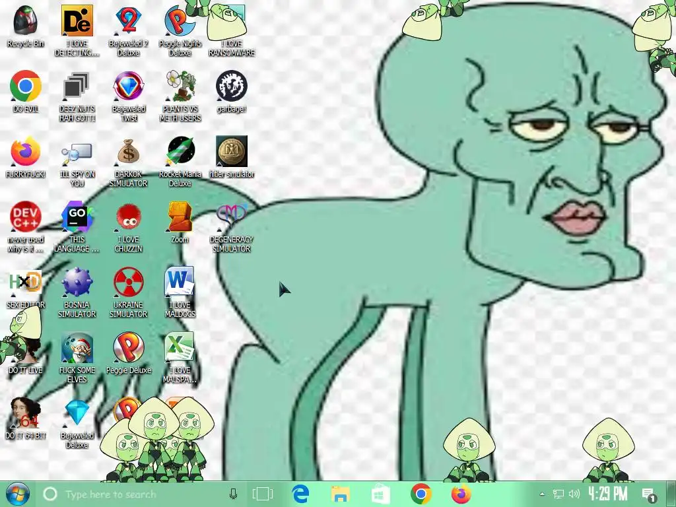
Task: Select the Peggle Nights Deluxe icon
Action: [180, 21]
